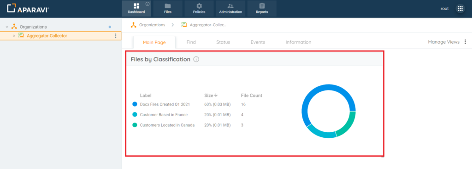Image resolution: width=472 pixels, height=169 pixels.
Task: Click file count 3
Action: [242, 125]
